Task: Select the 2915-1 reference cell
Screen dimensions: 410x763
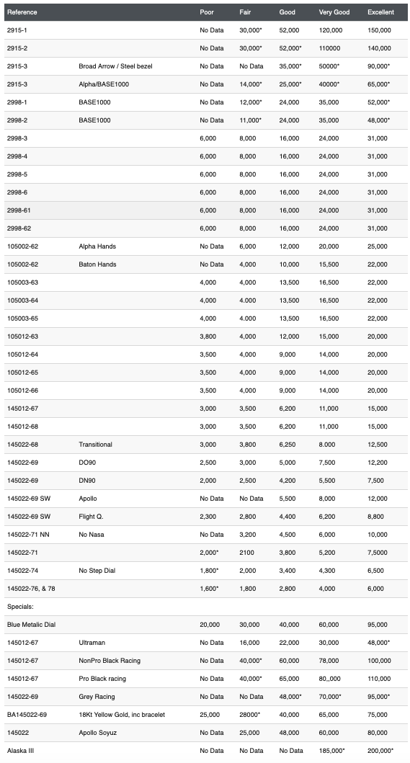Action: pos(17,30)
